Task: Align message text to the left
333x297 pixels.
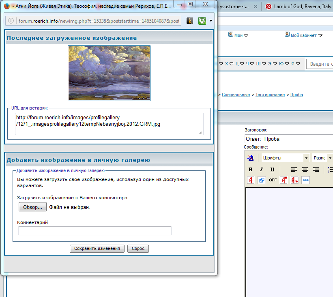Action: (294, 170)
